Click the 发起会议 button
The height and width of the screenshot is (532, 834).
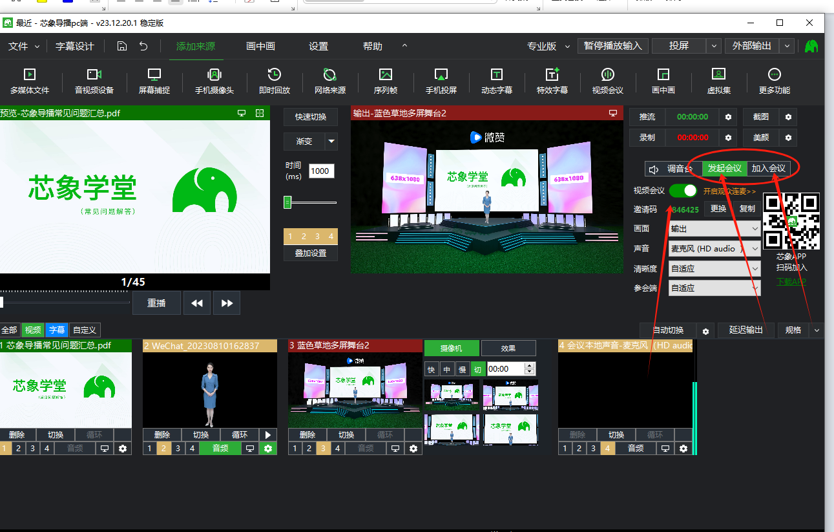click(x=724, y=169)
